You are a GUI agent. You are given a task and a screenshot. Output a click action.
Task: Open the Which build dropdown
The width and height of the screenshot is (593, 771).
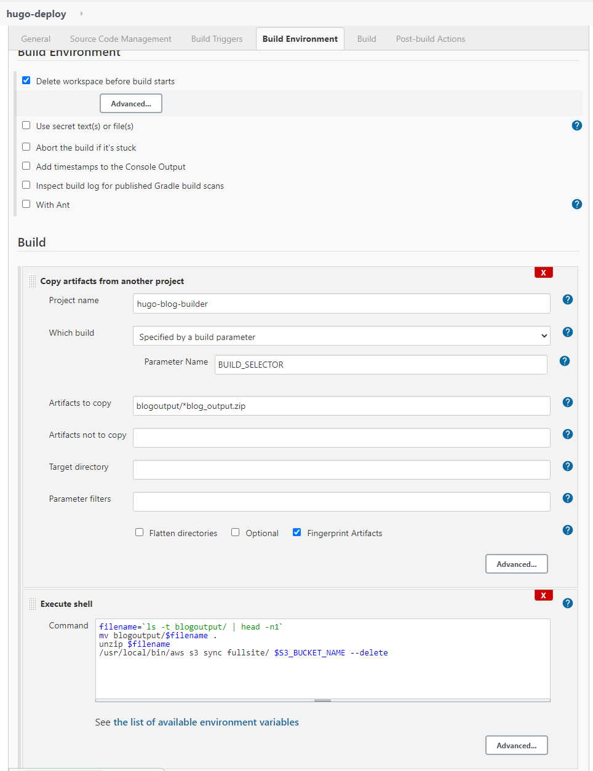pos(341,336)
